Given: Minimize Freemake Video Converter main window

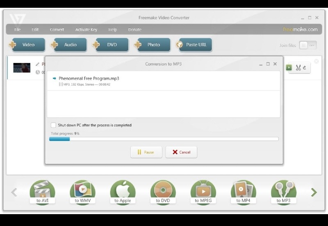Looking at the screenshot, I should point(303,18).
